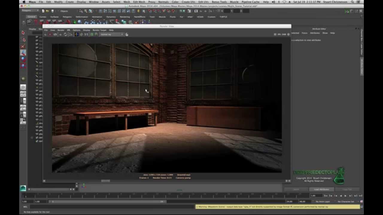Screen dimensions: 383x215
Task: Open Attributes menu in Attribute Editor
Action: (315, 33)
